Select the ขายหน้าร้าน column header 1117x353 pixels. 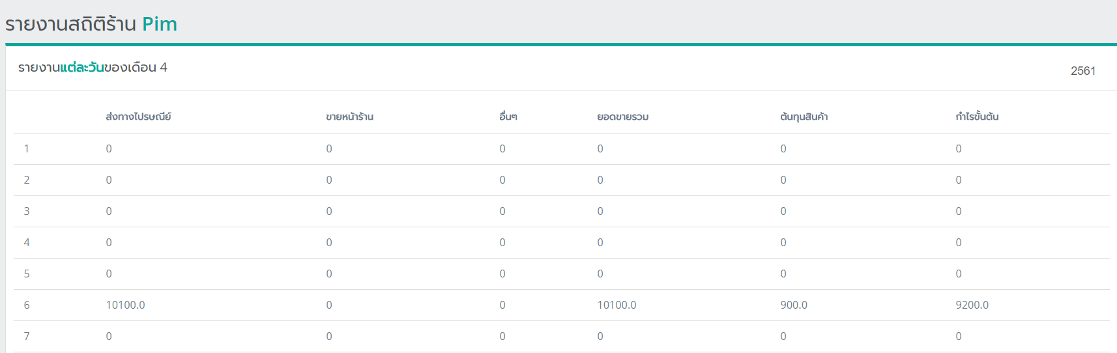point(349,117)
